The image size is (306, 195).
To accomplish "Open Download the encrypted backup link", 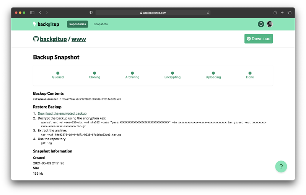I will tap(62, 113).
